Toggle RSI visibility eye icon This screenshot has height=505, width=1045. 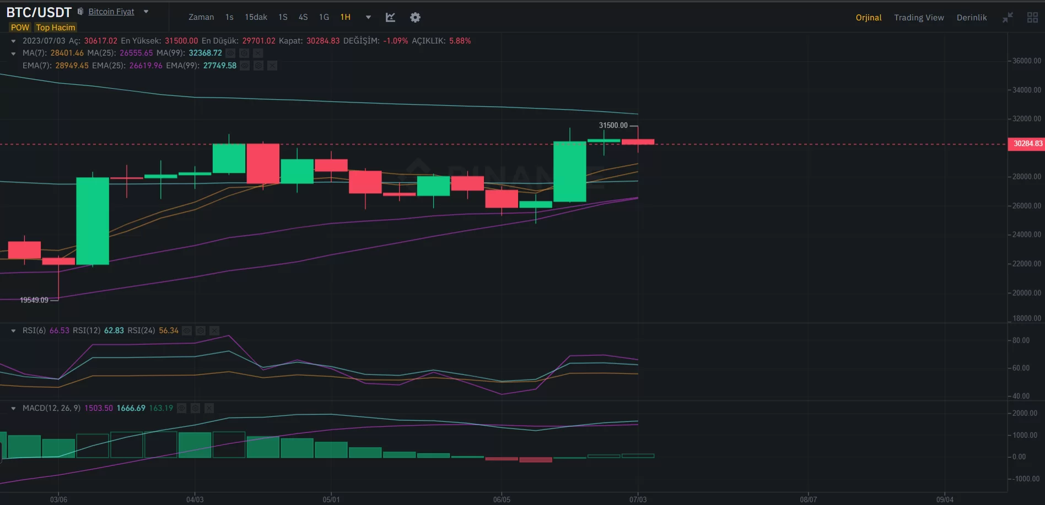[187, 330]
